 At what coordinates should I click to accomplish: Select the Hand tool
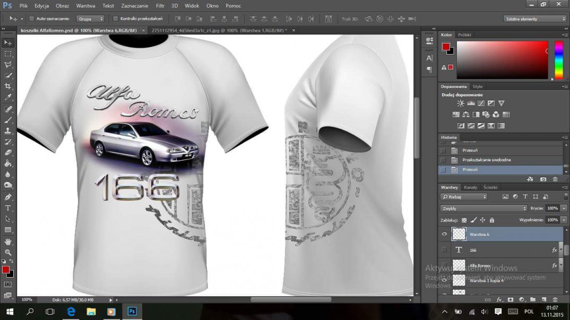click(7, 241)
